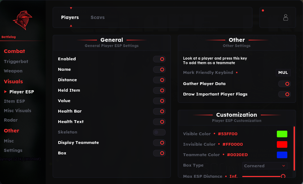This screenshot has width=303, height=184.
Task: Open Item ESP in the sidebar
Action: pos(15,101)
